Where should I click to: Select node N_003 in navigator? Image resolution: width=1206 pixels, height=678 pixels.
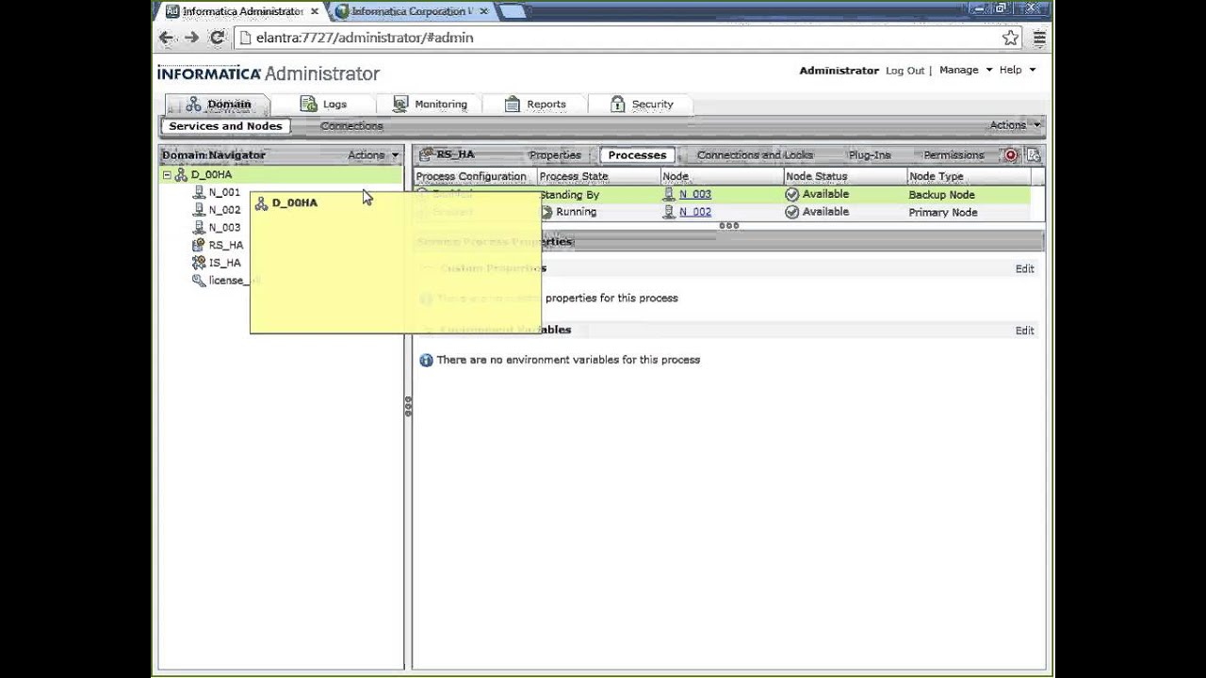(x=224, y=228)
